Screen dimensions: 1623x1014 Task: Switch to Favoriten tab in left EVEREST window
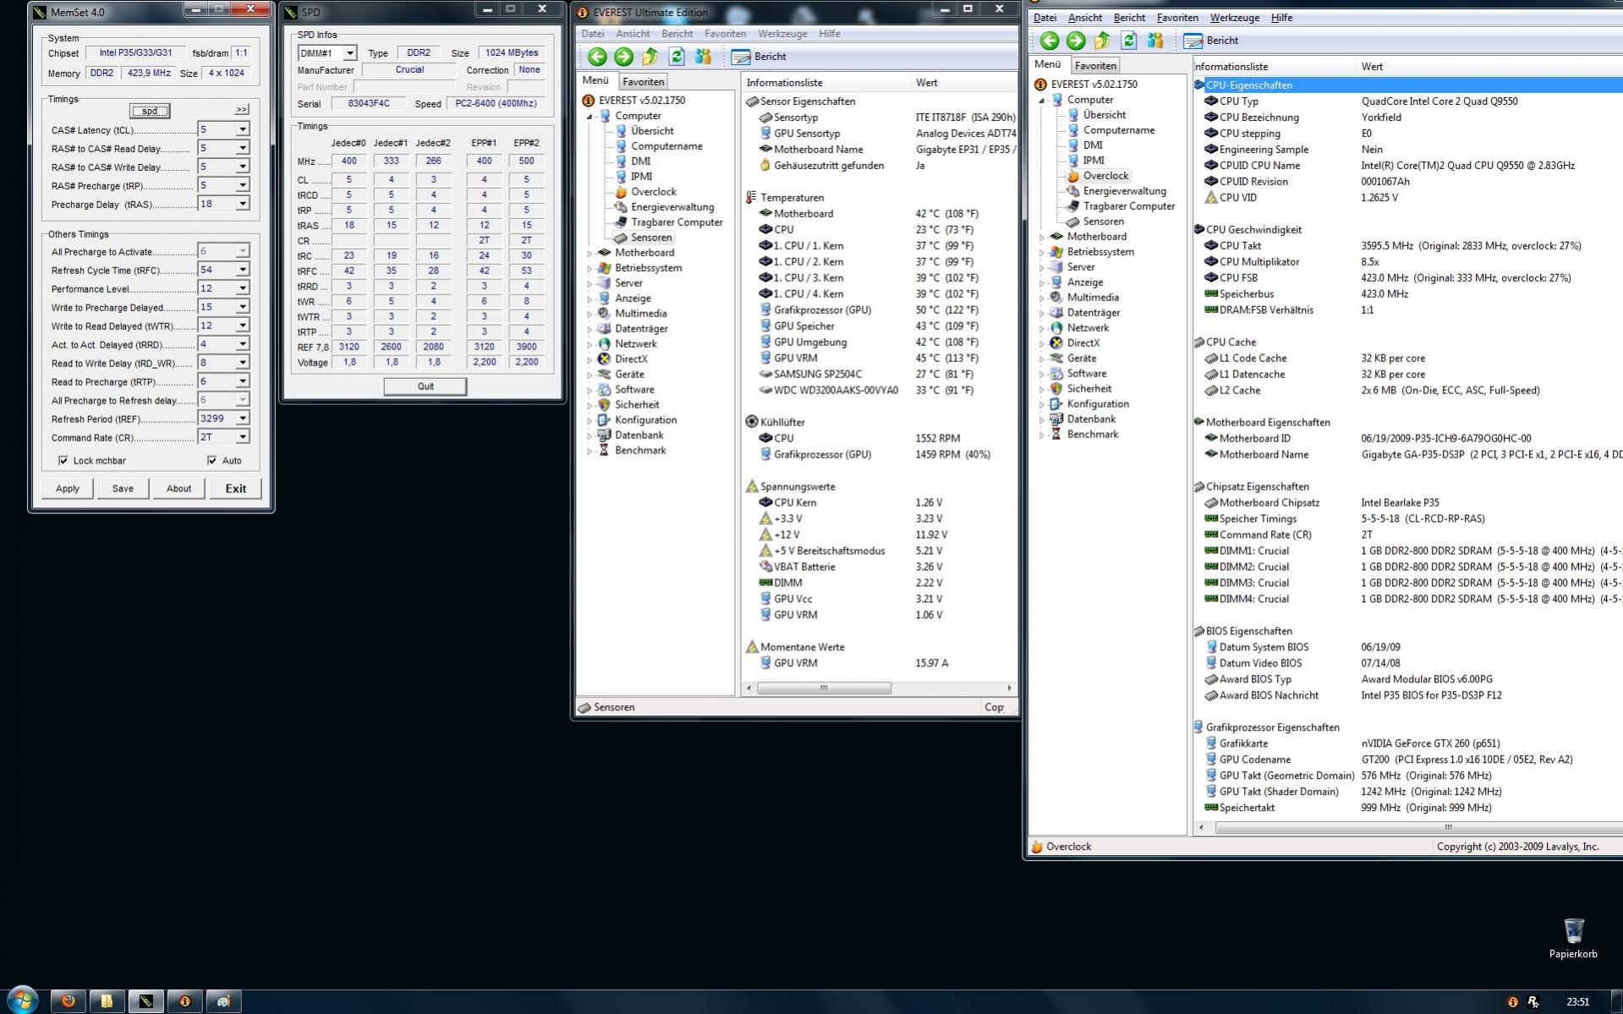tap(643, 82)
